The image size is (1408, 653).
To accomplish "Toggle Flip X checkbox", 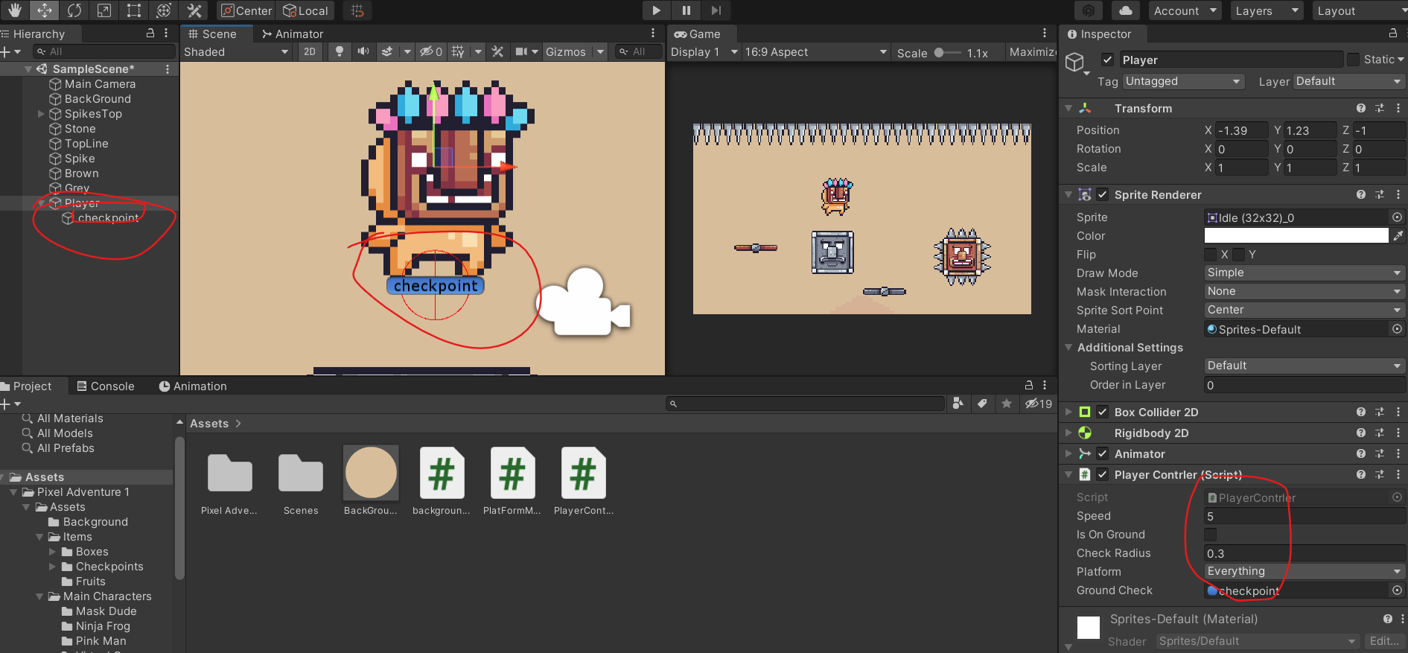I will coord(1211,255).
